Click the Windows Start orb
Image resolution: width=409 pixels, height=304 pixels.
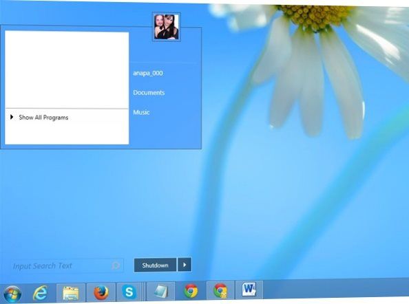click(x=12, y=294)
